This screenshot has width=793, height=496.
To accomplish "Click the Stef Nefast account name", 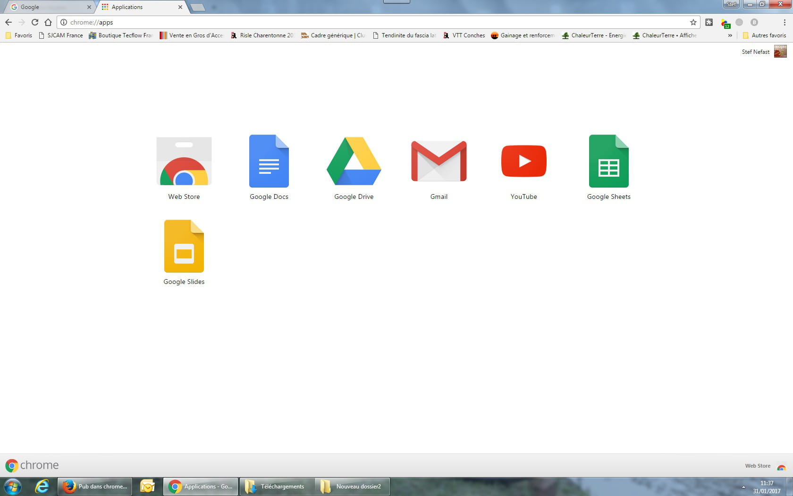I will (x=755, y=52).
